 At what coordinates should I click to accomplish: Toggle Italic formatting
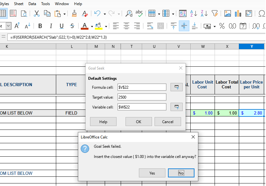point(51,26)
